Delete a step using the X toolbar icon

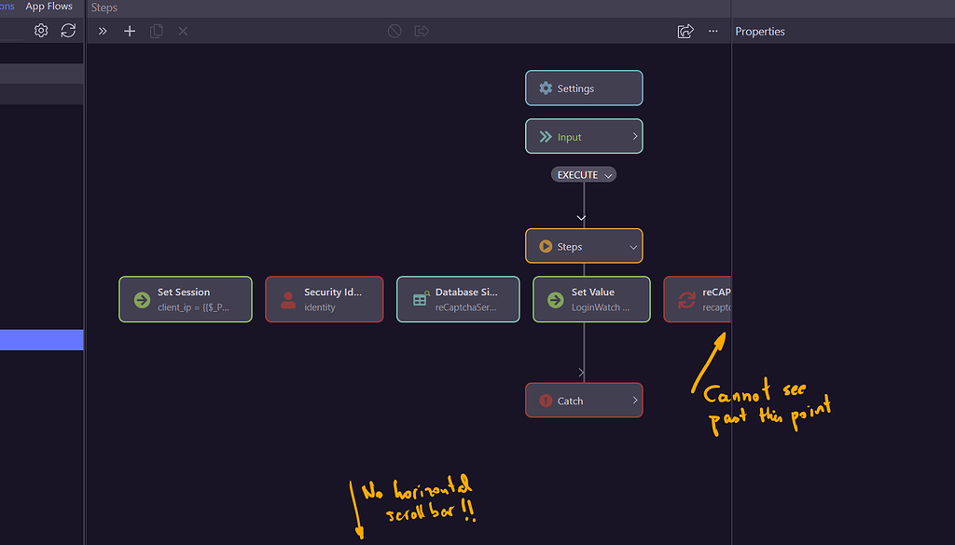click(x=183, y=30)
